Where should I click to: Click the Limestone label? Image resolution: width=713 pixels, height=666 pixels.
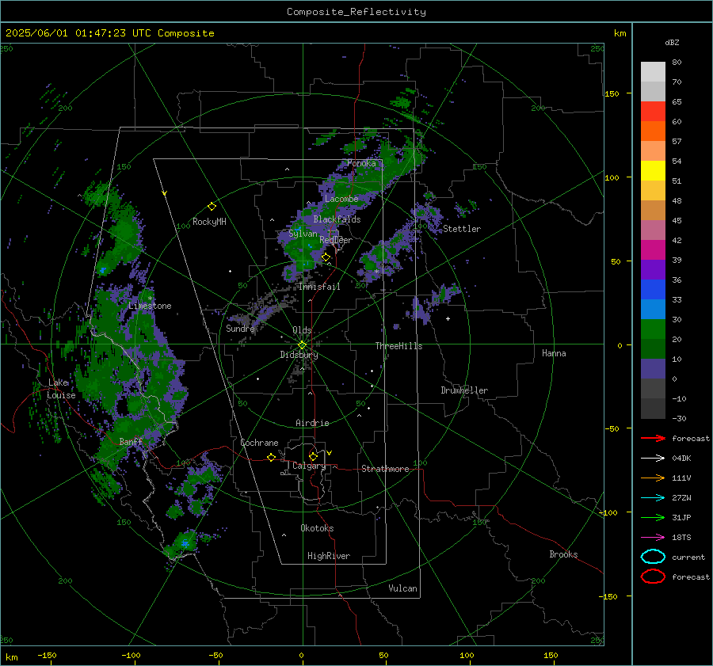[x=150, y=306]
